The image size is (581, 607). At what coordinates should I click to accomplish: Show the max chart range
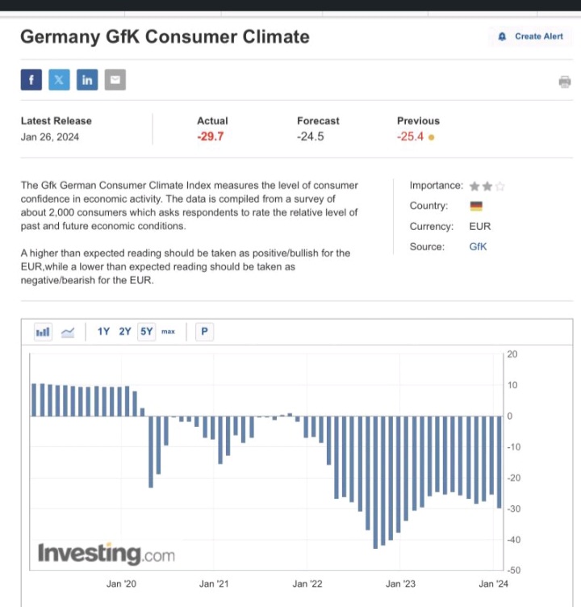click(x=168, y=332)
